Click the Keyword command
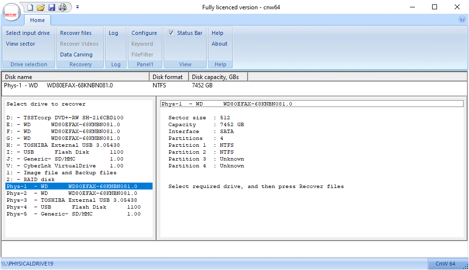This screenshot has height=270, width=469. [142, 44]
